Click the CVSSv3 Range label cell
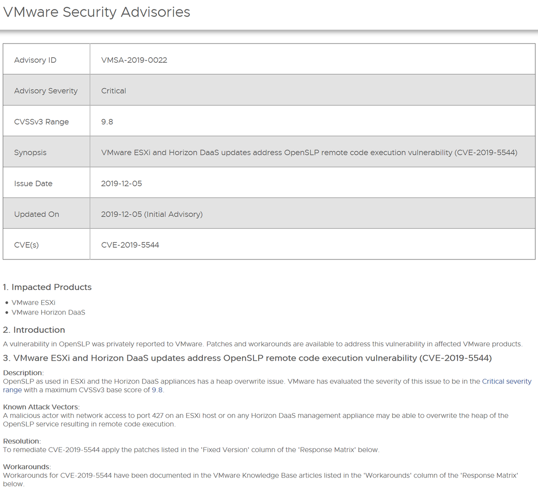 47,121
